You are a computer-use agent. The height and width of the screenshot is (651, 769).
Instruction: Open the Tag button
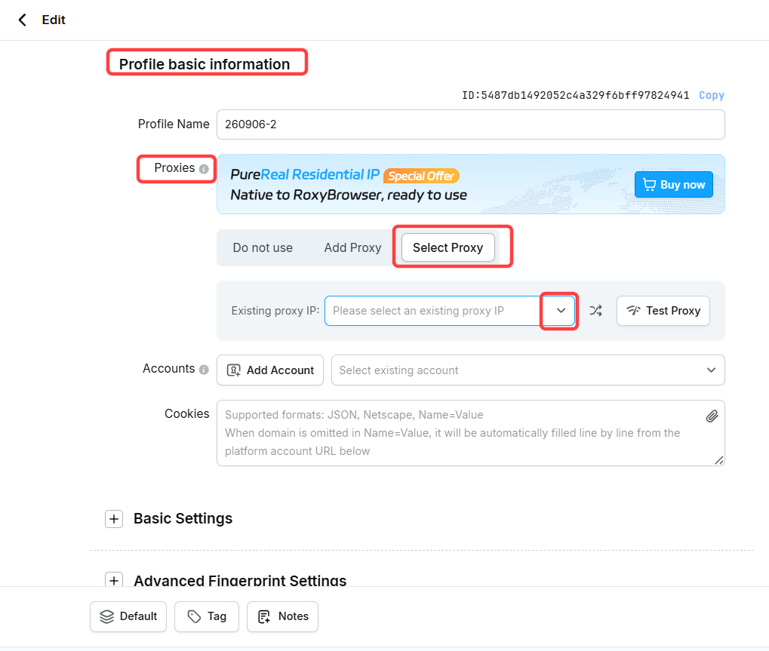(207, 617)
